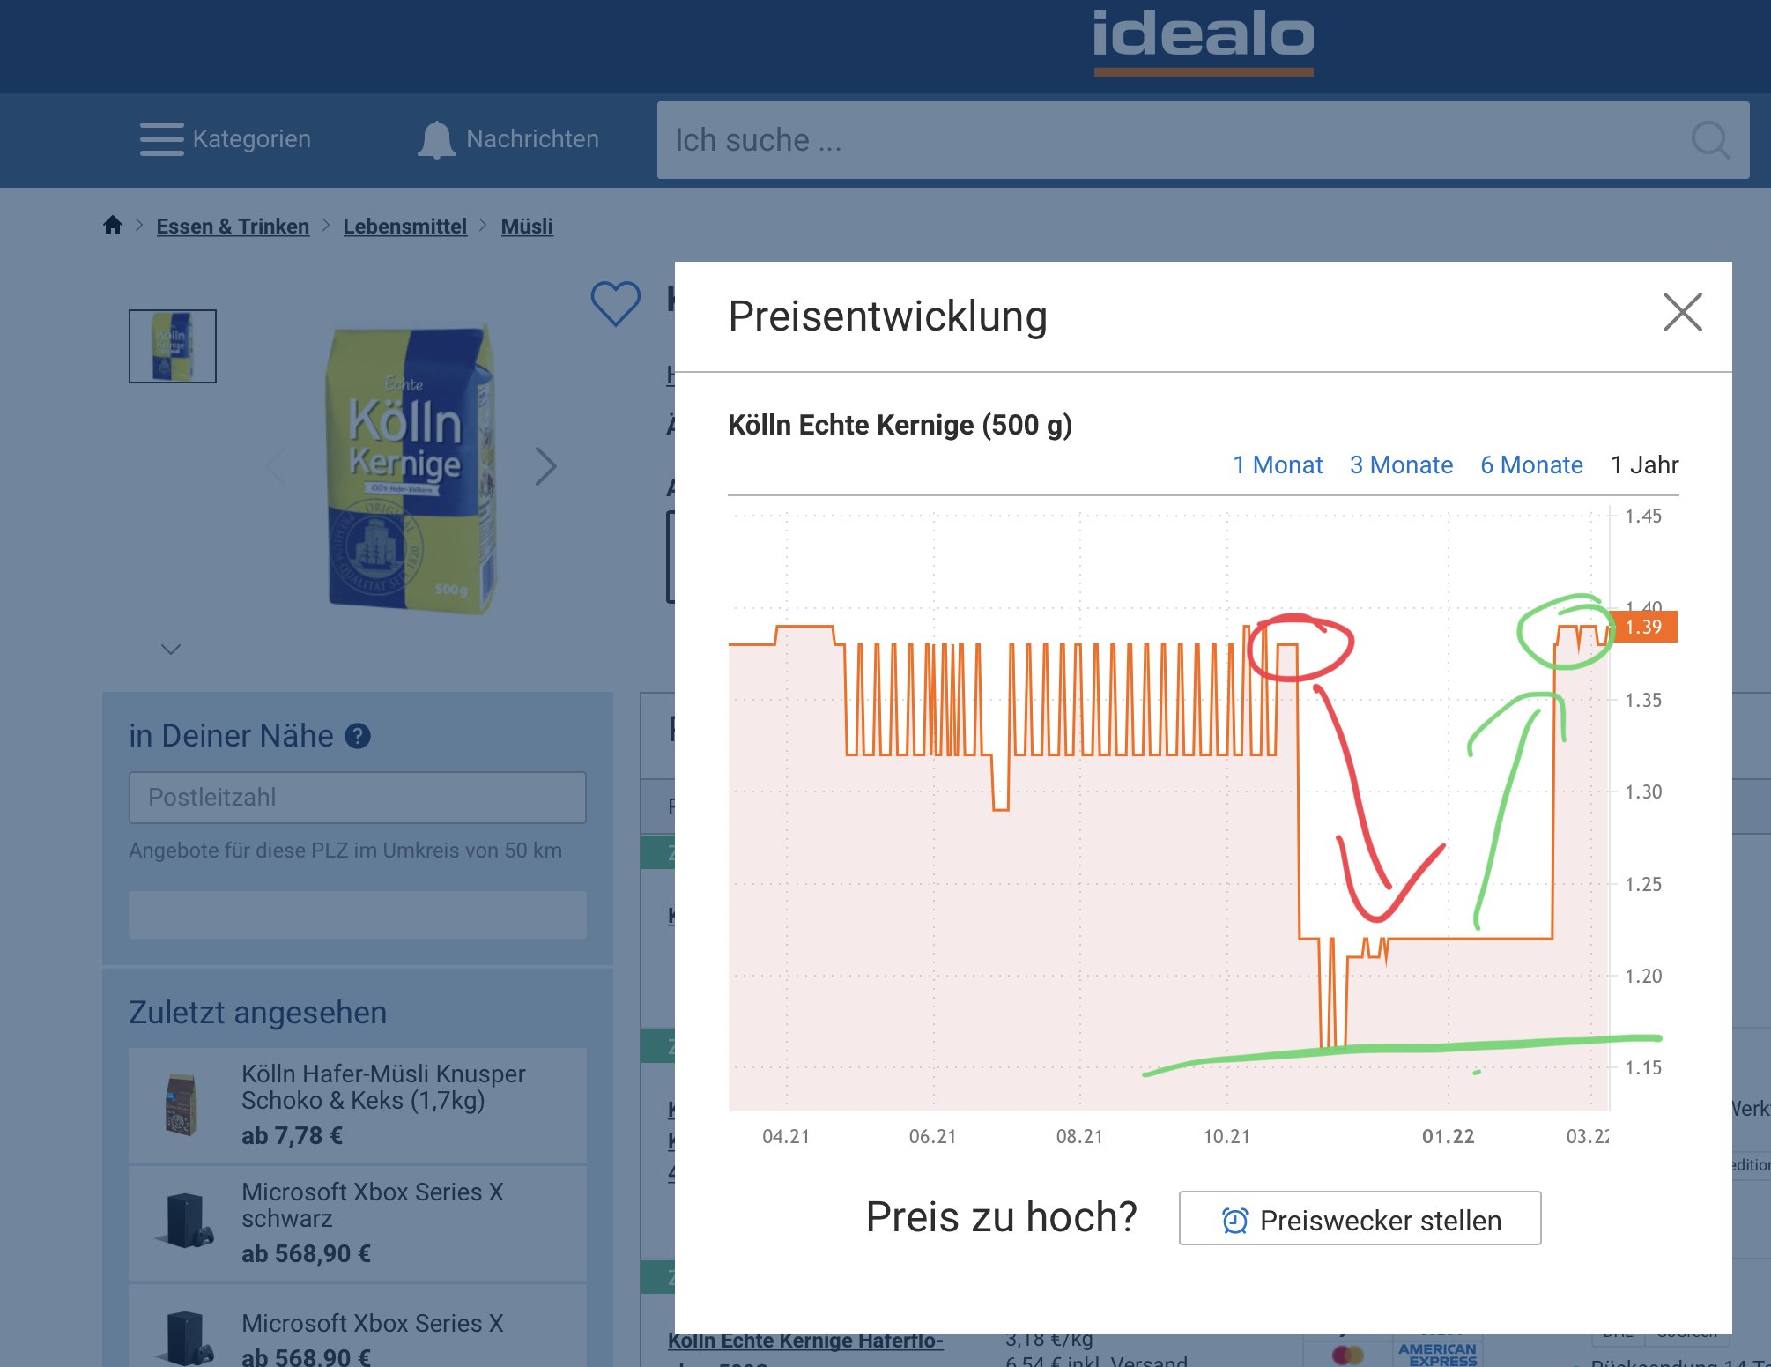Image resolution: width=1771 pixels, height=1367 pixels.
Task: Open the Kategorien hamburger menu
Action: [x=162, y=139]
